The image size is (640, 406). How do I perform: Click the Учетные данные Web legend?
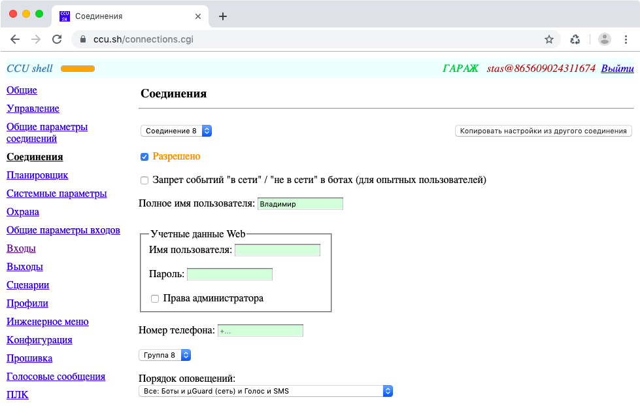(197, 234)
